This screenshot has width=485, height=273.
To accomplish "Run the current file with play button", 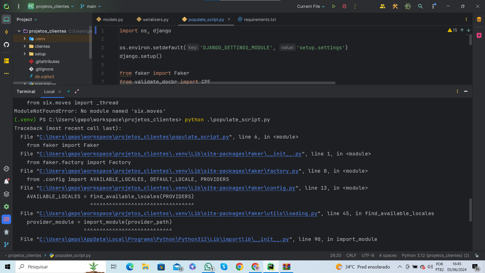I will coord(334,6).
